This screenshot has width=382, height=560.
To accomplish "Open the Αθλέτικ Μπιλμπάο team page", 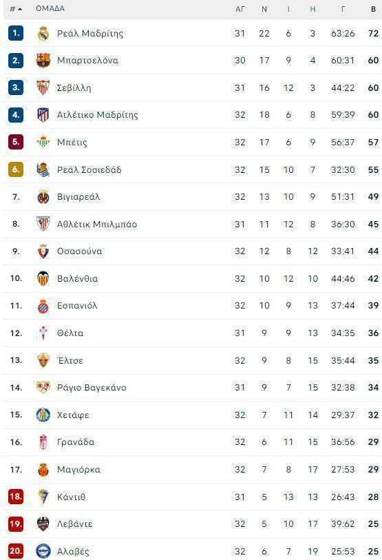I will [x=97, y=225].
